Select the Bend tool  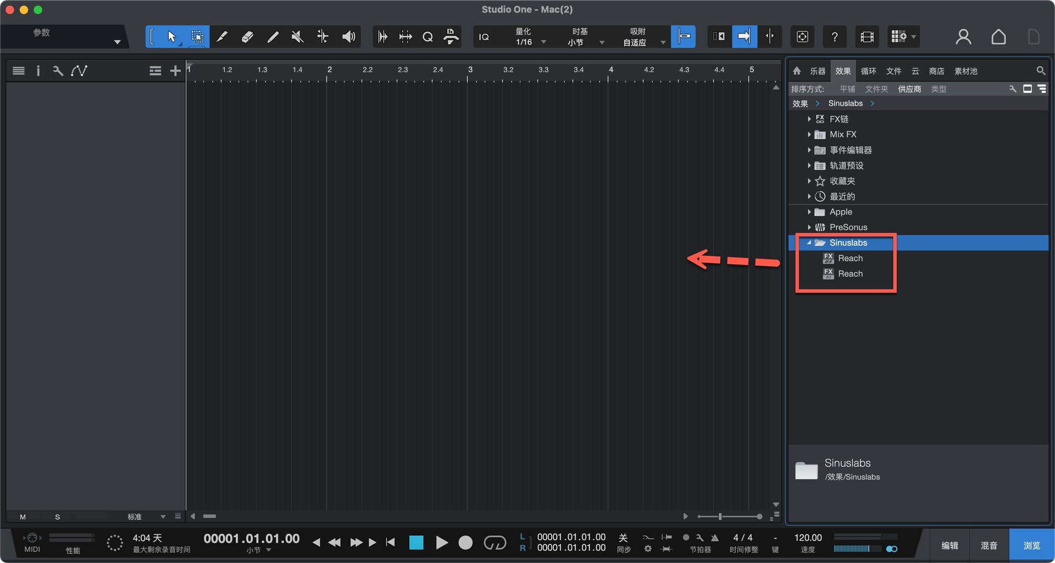(323, 37)
